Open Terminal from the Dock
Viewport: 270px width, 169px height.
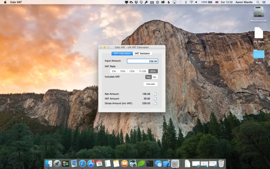click(x=150, y=164)
